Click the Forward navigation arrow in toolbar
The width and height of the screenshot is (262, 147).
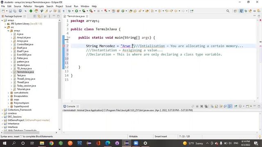(x=183, y=11)
